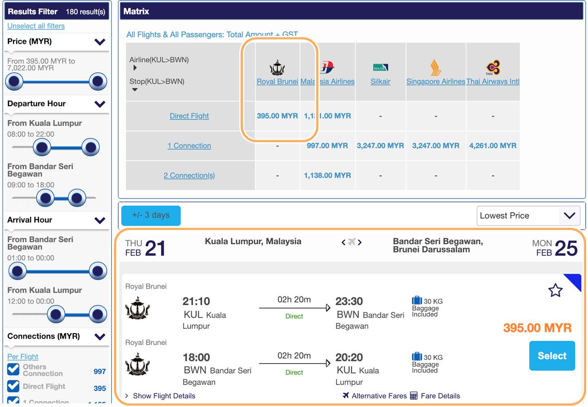
Task: Click the right arrow beside the plane icon
Action: [x=360, y=242]
